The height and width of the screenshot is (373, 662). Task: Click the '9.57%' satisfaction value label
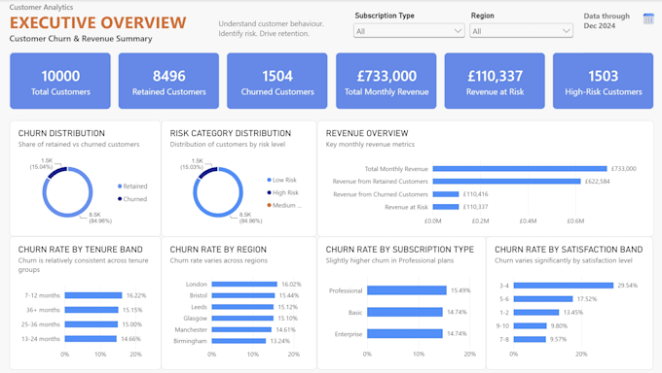click(x=558, y=339)
